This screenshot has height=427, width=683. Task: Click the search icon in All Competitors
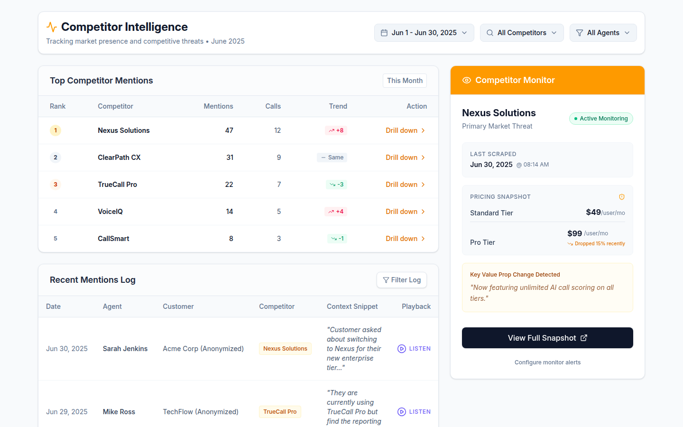(x=490, y=33)
